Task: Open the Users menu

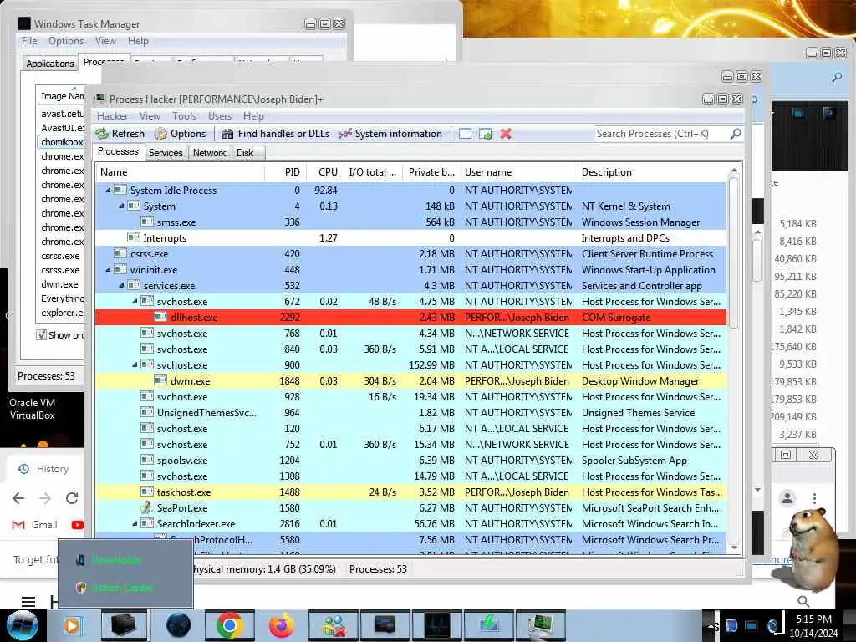Action: [x=220, y=115]
